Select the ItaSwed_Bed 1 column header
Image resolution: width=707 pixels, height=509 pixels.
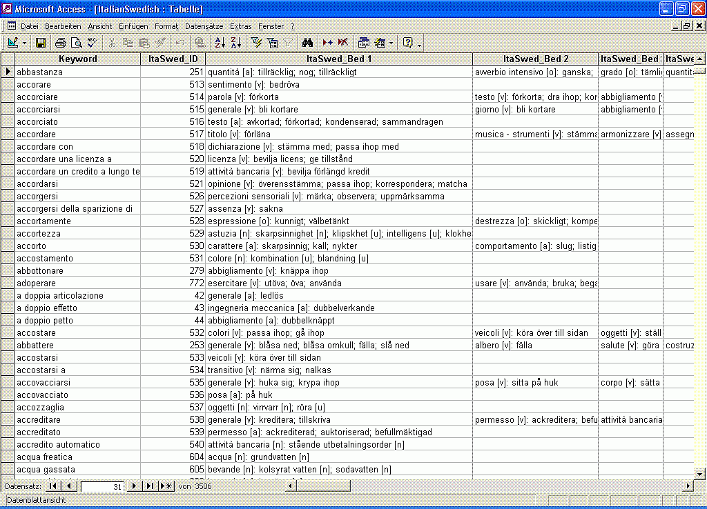[x=339, y=59]
